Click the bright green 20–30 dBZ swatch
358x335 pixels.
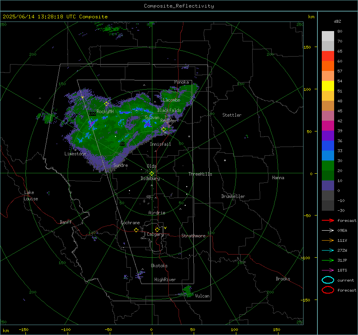[328, 166]
